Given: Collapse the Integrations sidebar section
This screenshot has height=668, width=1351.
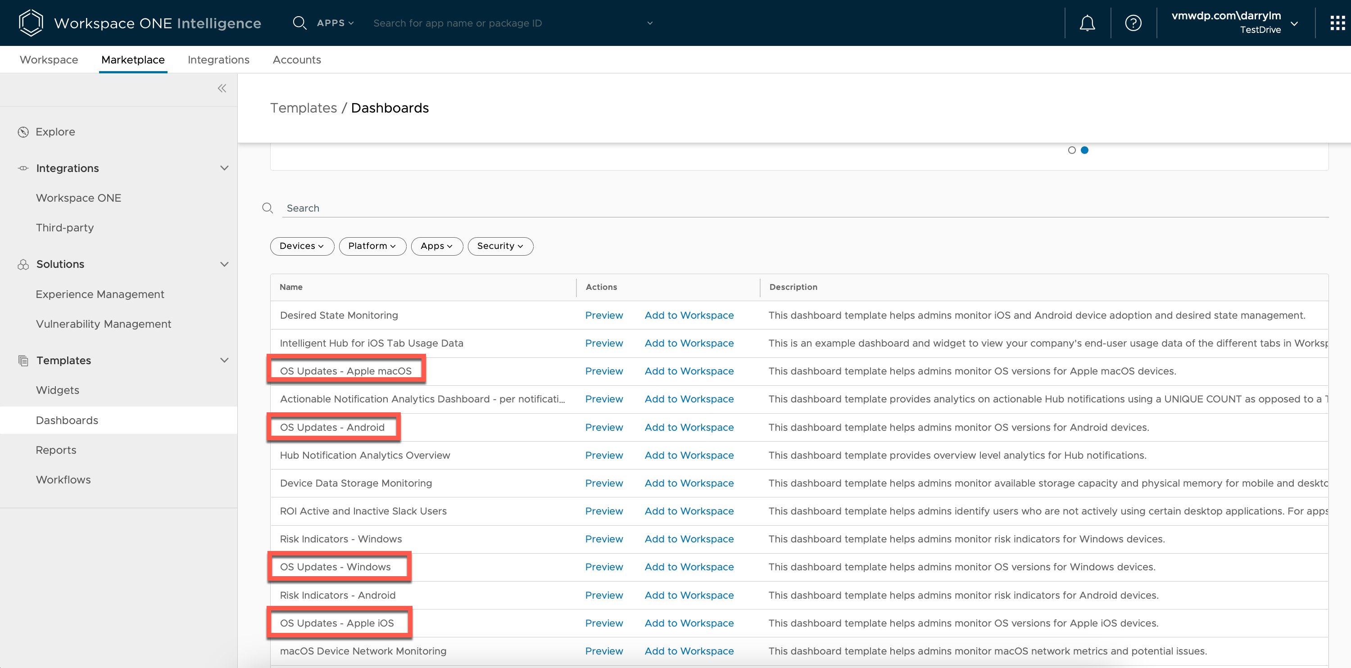Looking at the screenshot, I should [x=224, y=168].
